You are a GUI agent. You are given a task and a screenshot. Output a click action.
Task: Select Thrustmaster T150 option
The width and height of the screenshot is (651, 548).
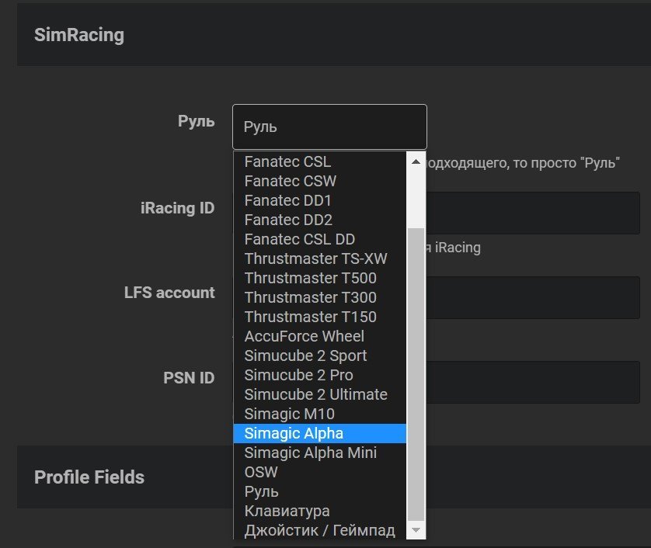click(x=310, y=317)
